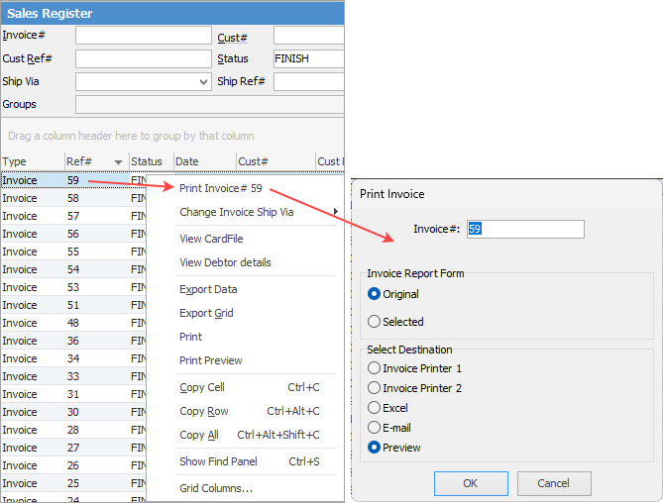Open the Ship Via dropdown arrow

203,82
